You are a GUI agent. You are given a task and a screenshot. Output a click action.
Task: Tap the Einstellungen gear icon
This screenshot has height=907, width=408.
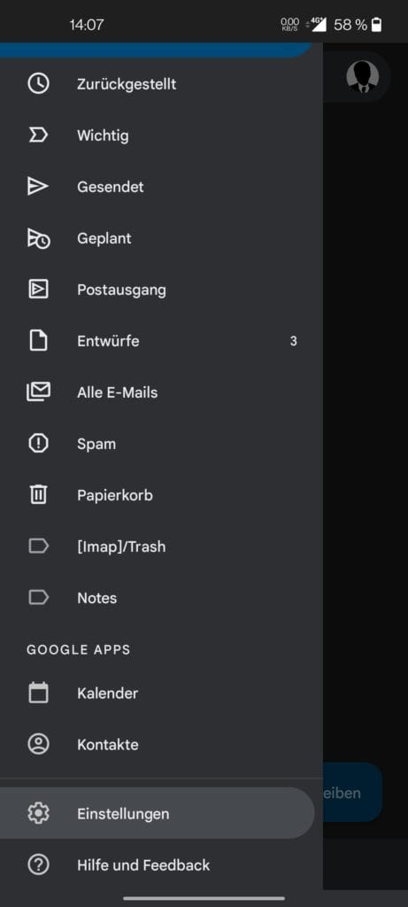(38, 813)
